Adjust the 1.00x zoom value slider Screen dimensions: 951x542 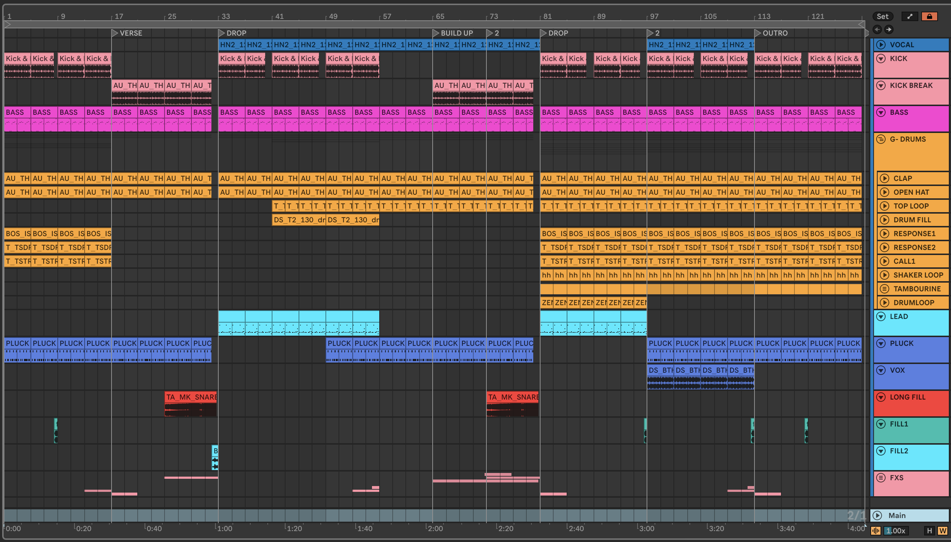tap(895, 531)
